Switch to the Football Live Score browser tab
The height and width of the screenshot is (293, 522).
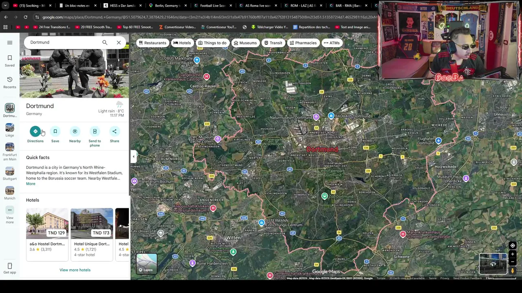[x=212, y=6]
